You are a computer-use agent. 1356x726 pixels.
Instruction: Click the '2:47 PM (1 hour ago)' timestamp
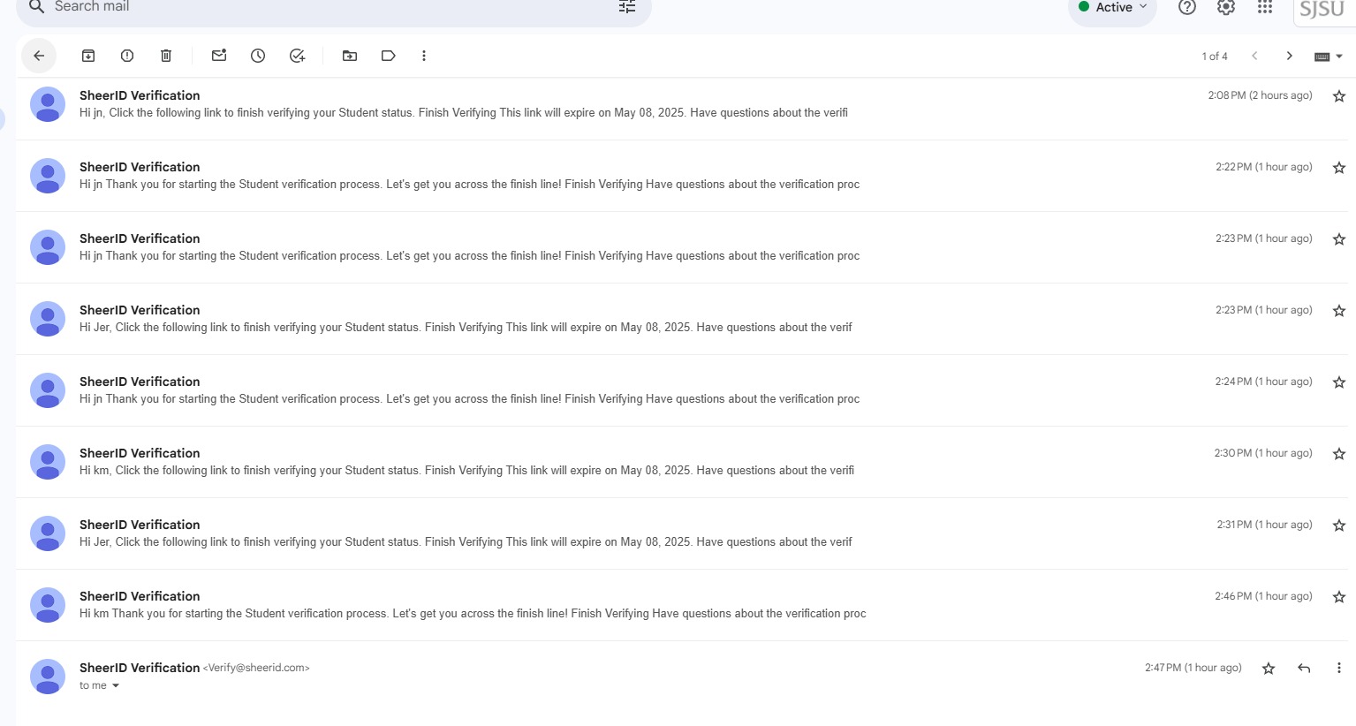point(1193,668)
